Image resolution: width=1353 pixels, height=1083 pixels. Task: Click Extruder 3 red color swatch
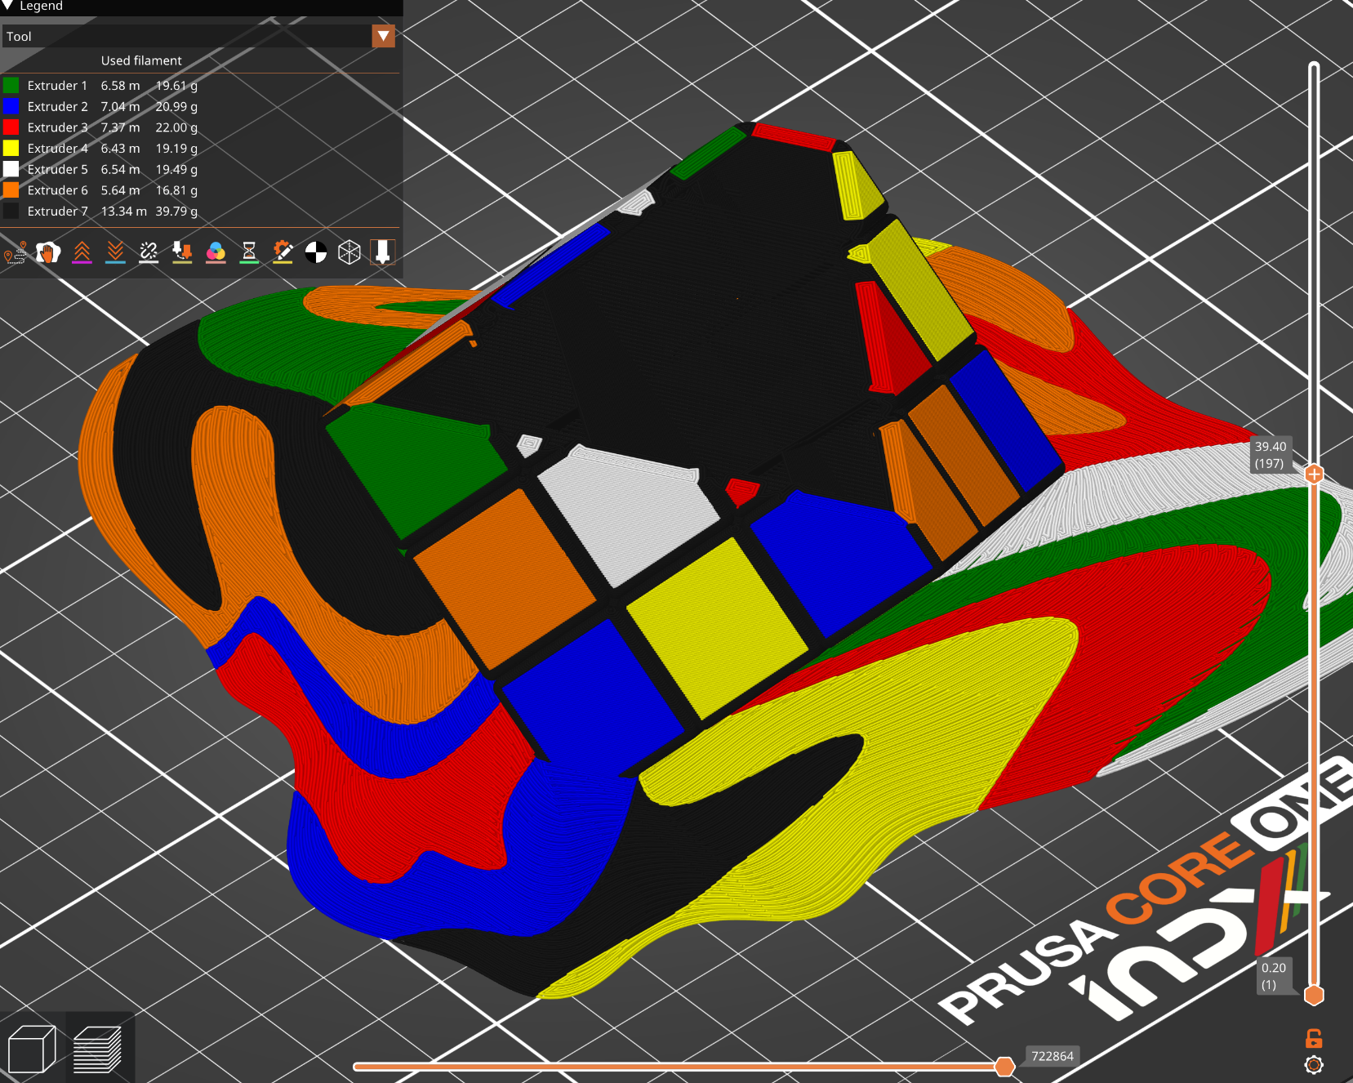11,127
